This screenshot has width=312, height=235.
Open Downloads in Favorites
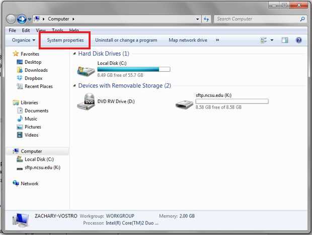[x=36, y=70]
